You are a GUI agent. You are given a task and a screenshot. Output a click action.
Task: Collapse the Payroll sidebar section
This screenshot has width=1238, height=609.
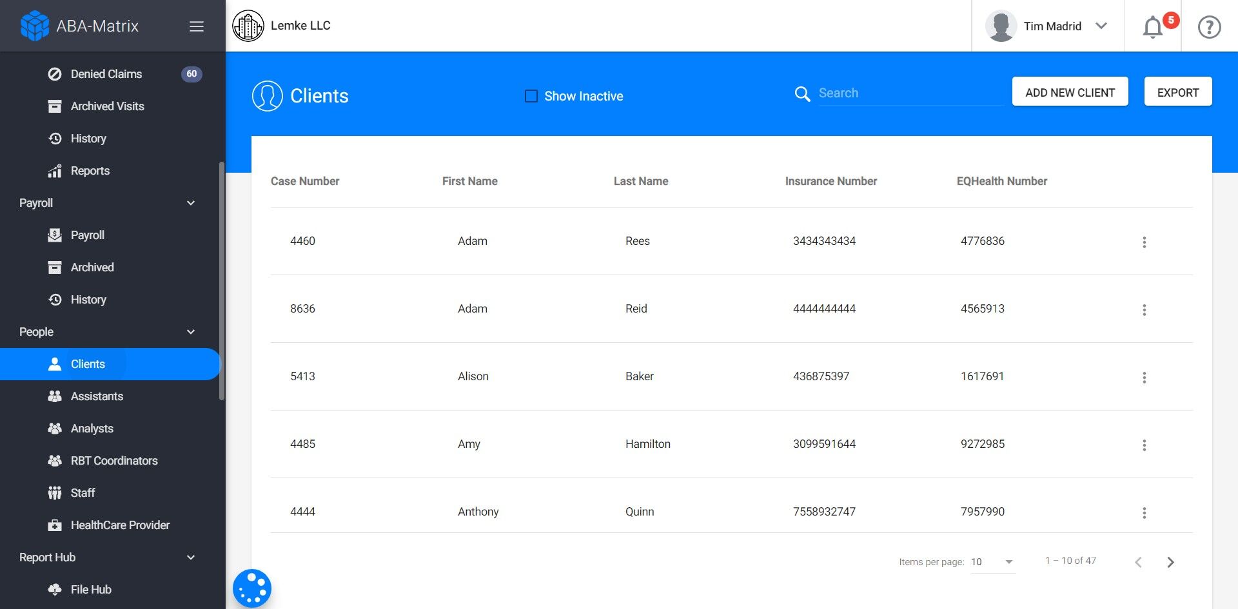[x=191, y=203]
